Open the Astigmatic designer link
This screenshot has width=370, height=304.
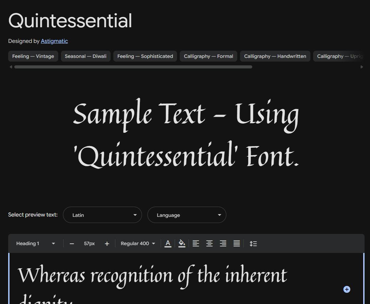[54, 41]
